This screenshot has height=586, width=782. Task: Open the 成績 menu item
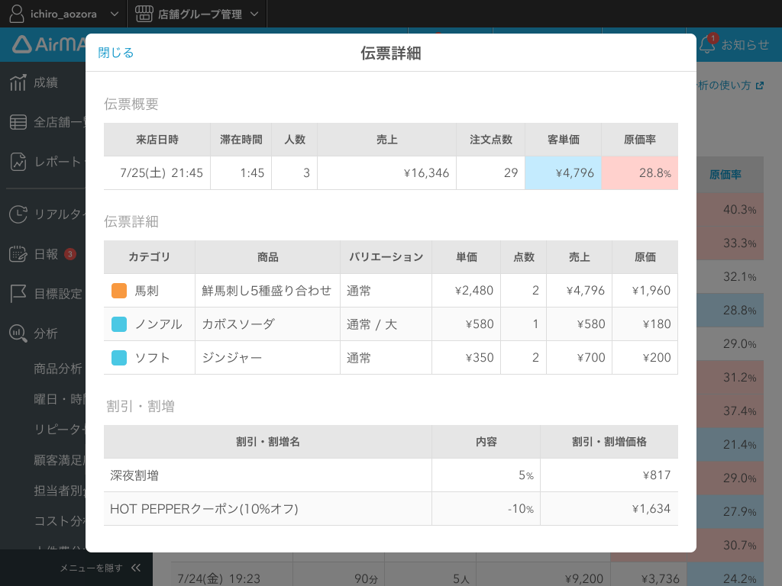(x=46, y=82)
